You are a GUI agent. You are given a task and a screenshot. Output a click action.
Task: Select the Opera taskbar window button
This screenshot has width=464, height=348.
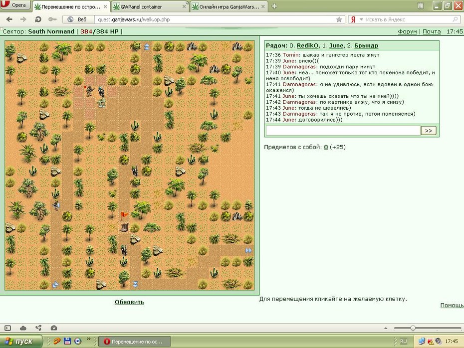pyautogui.click(x=134, y=342)
